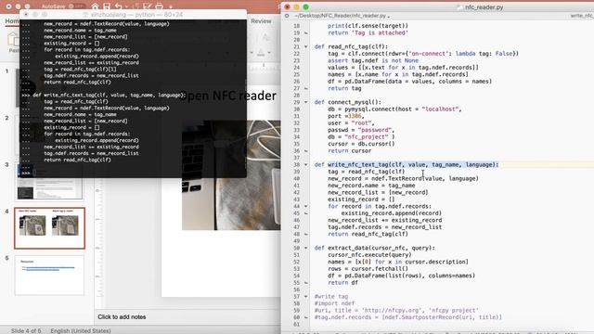Click the fold end marker on line 55
The height and width of the screenshot is (334, 594).
pos(306,283)
